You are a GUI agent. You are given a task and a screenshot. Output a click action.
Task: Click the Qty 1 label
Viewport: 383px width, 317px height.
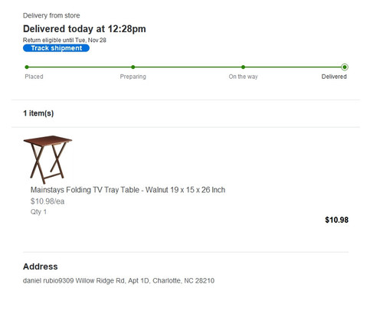38,212
